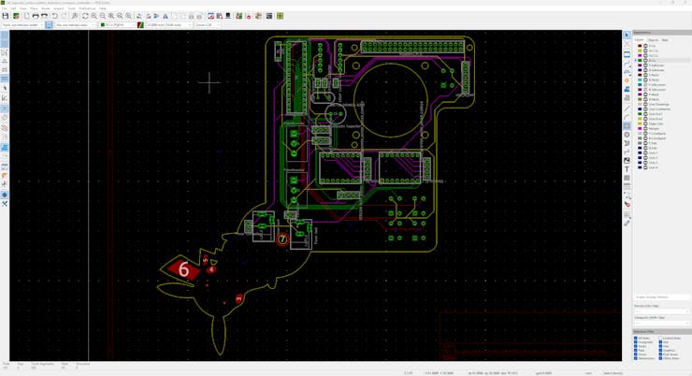The width and height of the screenshot is (692, 376).
Task: Switch to the Objects tab
Action: tap(653, 40)
